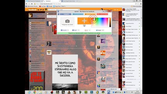Click the YES Electronics page thumbnail
Screen dimensions: 167x94
[x=103, y=53]
